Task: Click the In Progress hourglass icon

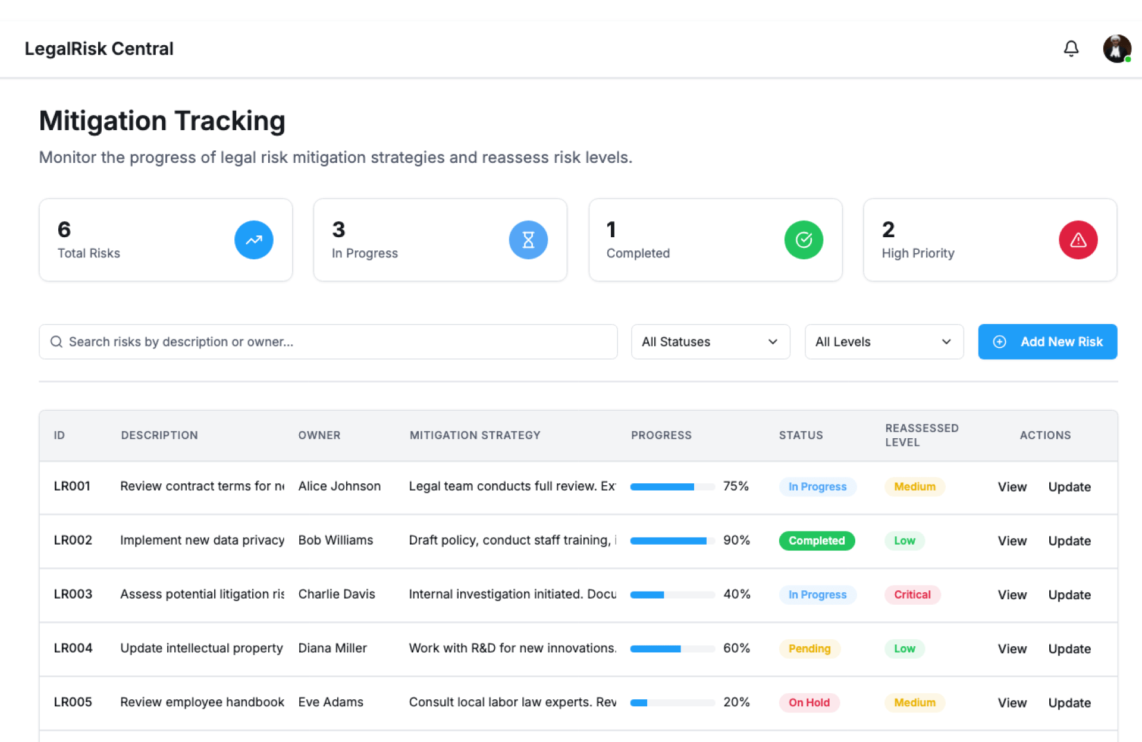Action: [x=528, y=240]
